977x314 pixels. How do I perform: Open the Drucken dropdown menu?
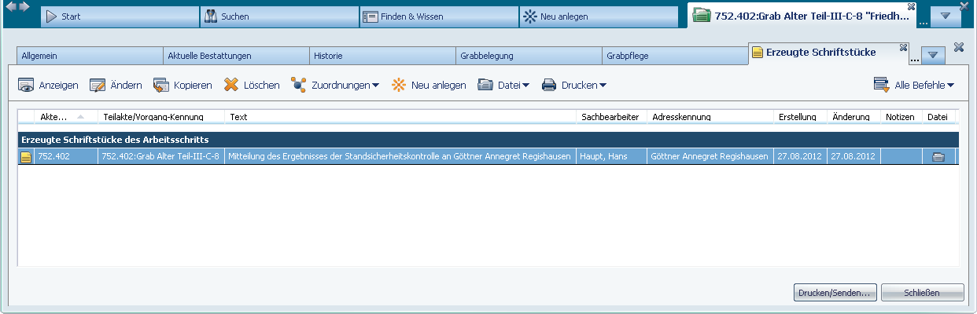click(573, 86)
